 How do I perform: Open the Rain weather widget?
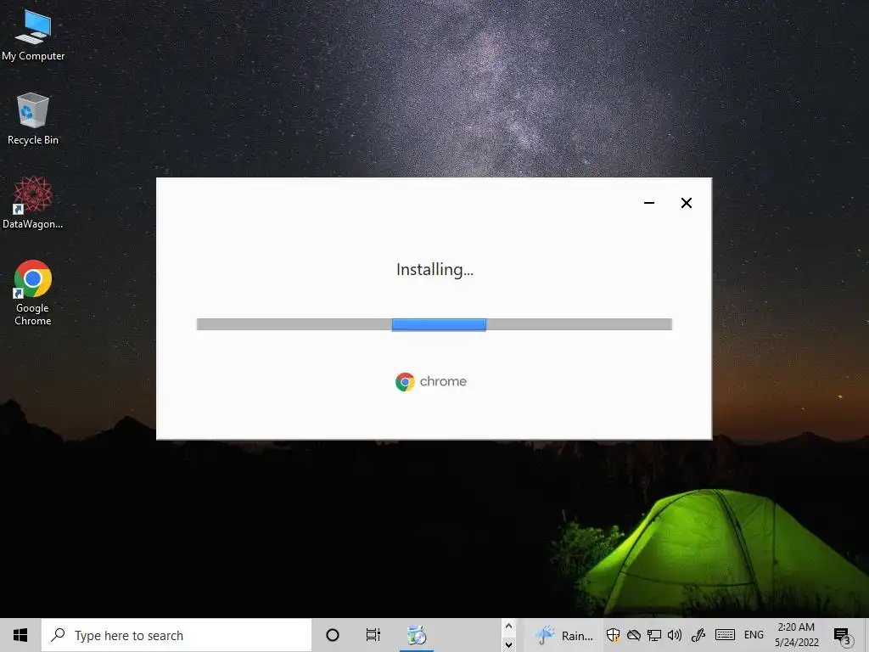click(564, 635)
